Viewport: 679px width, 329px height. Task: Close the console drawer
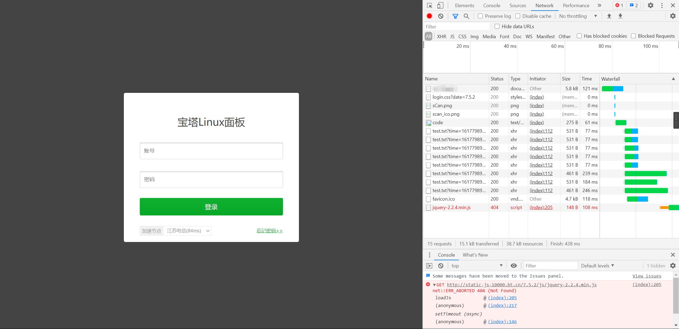point(673,255)
